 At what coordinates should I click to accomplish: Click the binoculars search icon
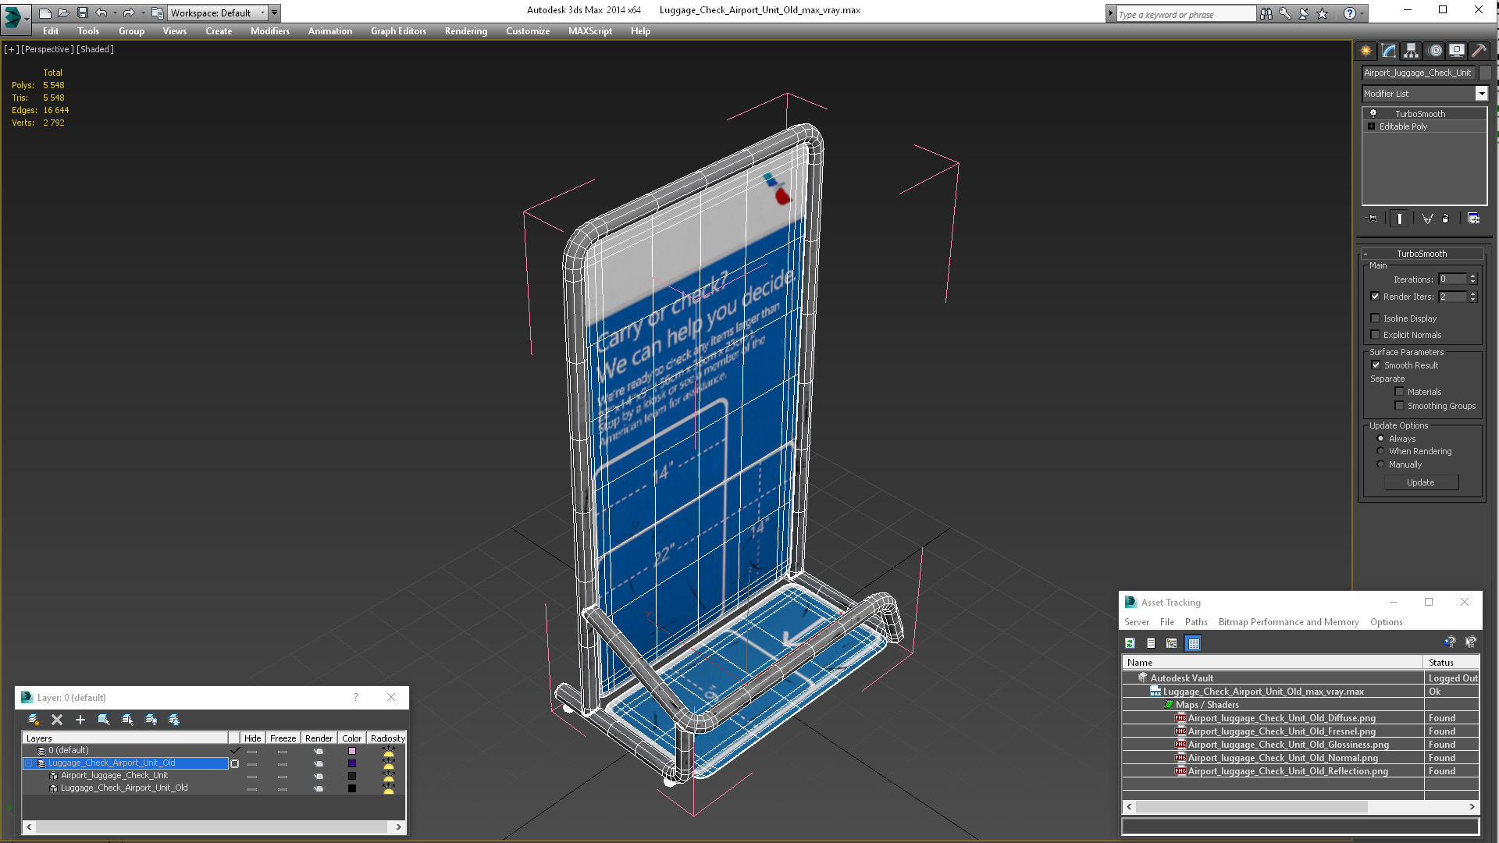pyautogui.click(x=1266, y=13)
